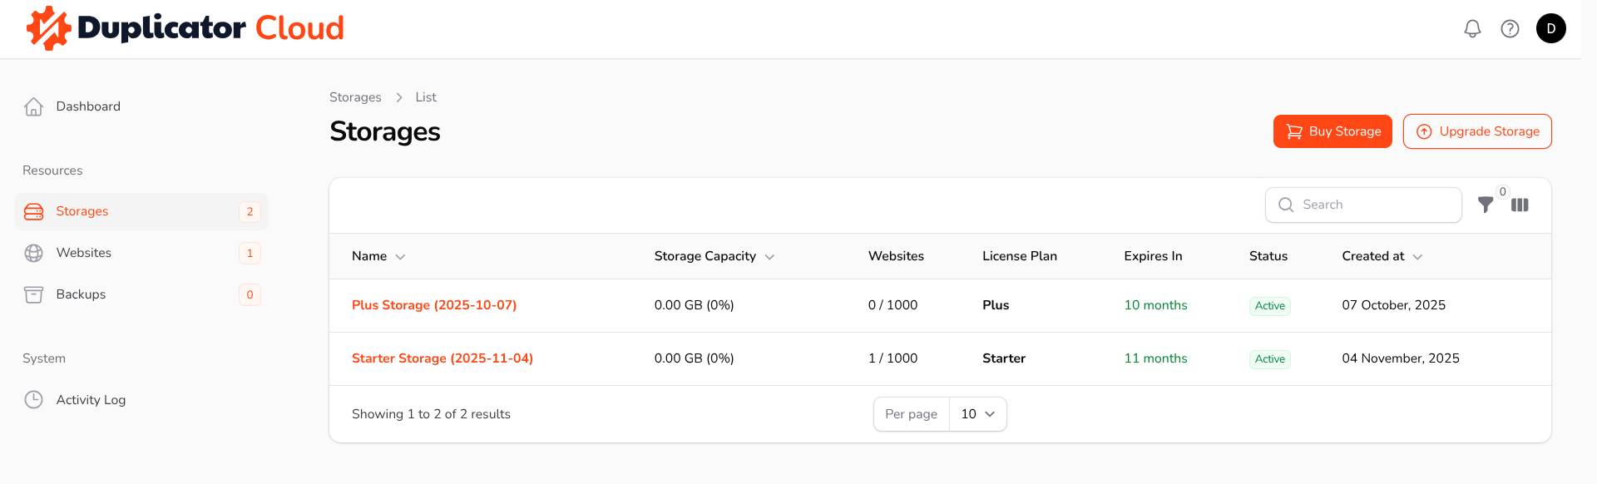Go to Websites in sidebar
The width and height of the screenshot is (1597, 484).
click(83, 253)
